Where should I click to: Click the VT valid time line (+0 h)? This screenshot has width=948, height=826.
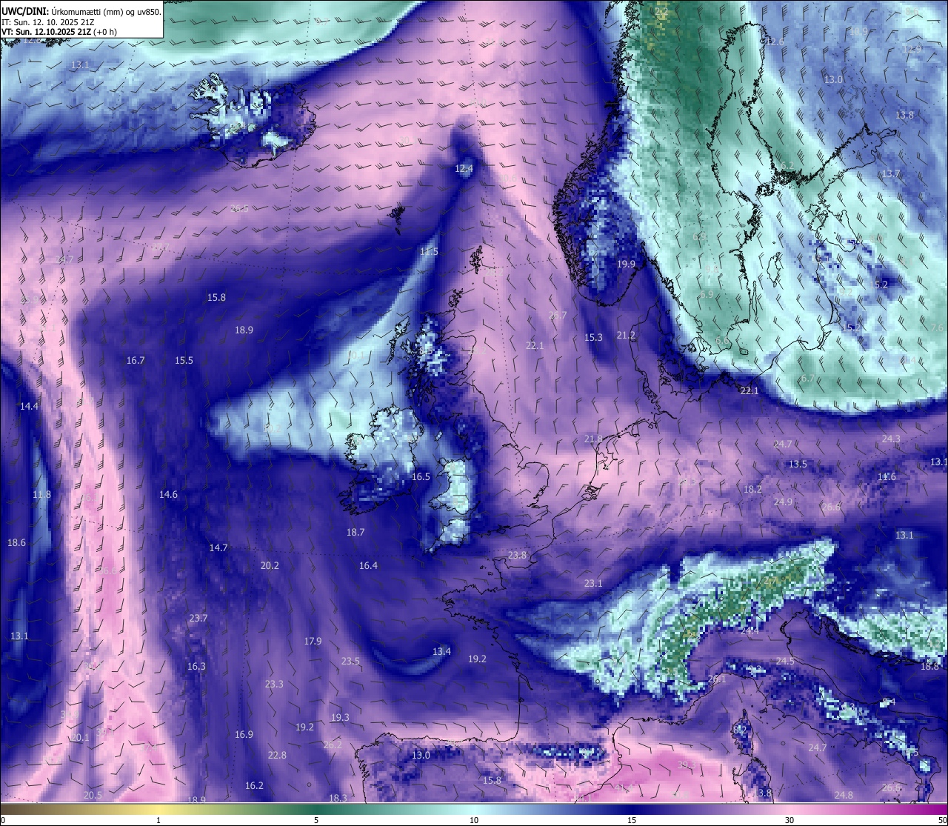point(59,32)
